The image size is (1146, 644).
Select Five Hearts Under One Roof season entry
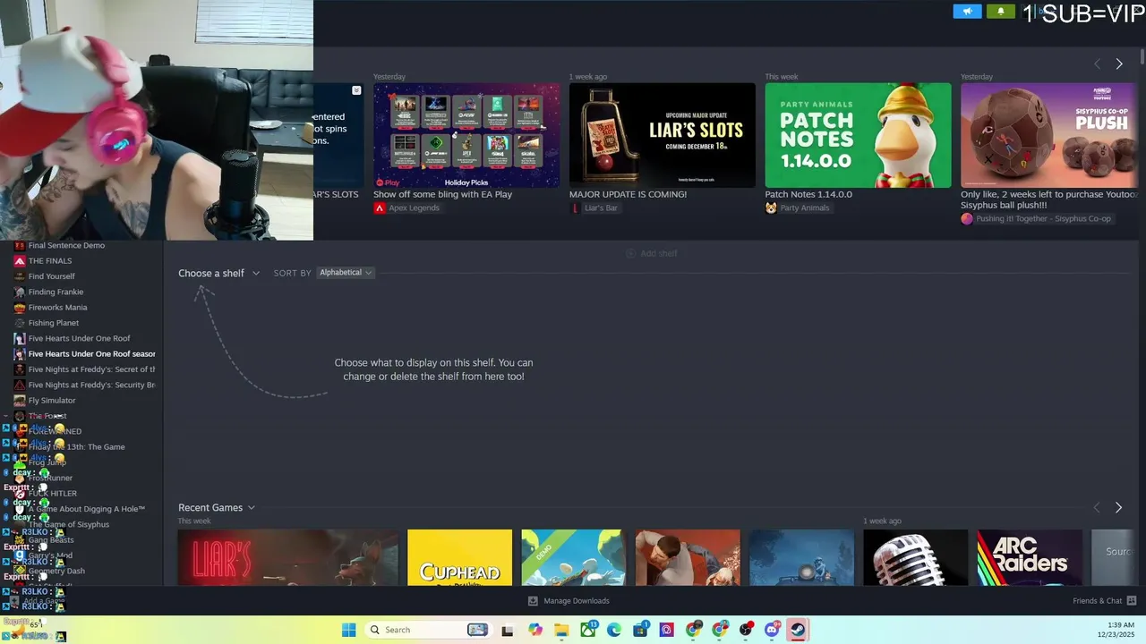coord(85,354)
